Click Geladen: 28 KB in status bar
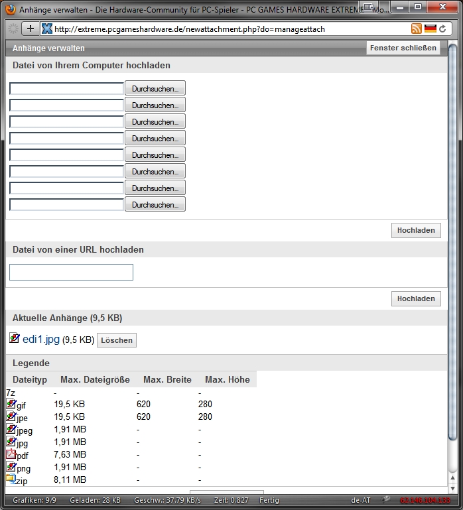This screenshot has height=510, width=463. 95,500
